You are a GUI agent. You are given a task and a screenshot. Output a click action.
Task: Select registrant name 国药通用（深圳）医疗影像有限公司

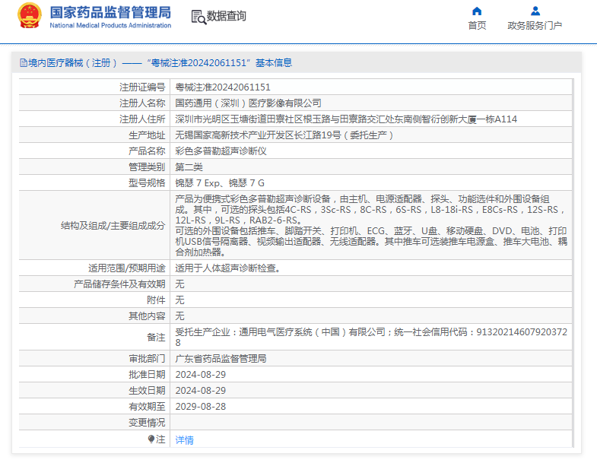pyautogui.click(x=248, y=103)
